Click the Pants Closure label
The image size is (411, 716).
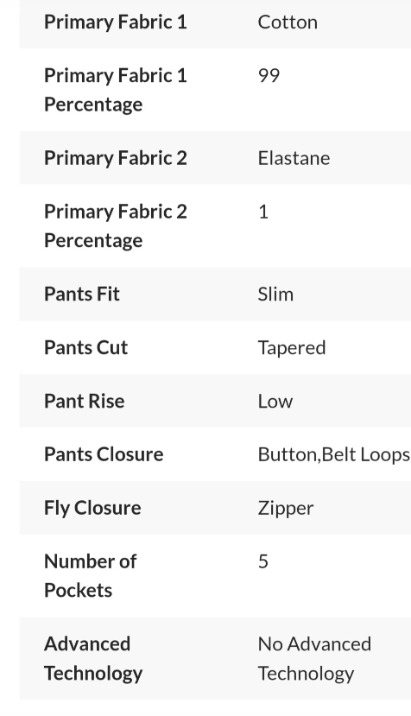(x=104, y=454)
